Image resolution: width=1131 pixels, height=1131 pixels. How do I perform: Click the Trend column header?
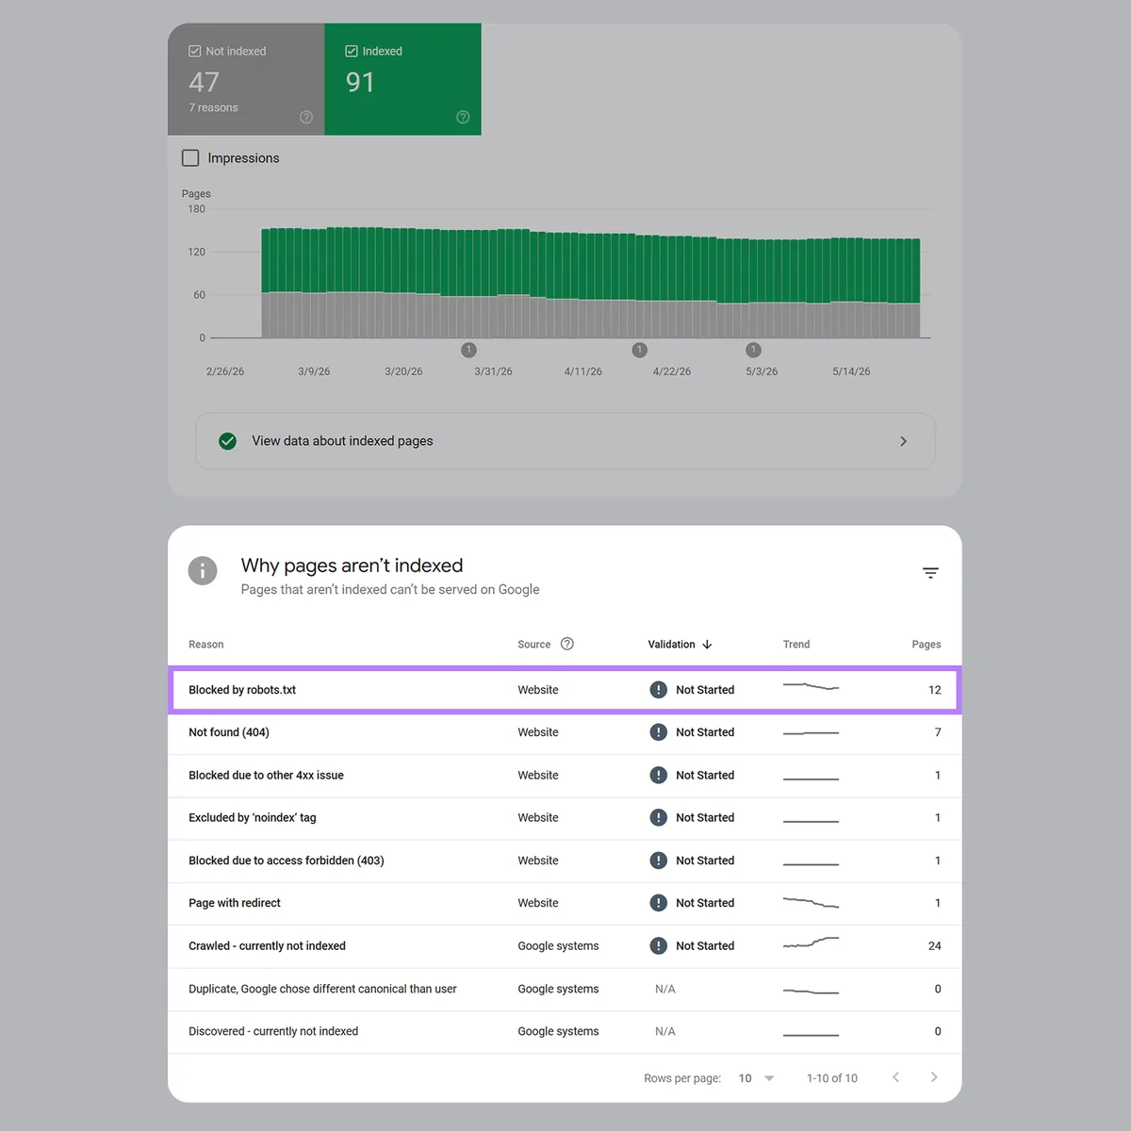tap(796, 645)
